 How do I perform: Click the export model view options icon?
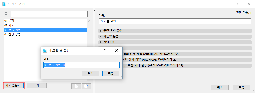(86, 86)
